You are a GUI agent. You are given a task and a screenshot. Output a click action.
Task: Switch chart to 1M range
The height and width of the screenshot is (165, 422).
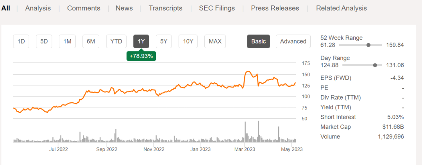[x=67, y=41]
